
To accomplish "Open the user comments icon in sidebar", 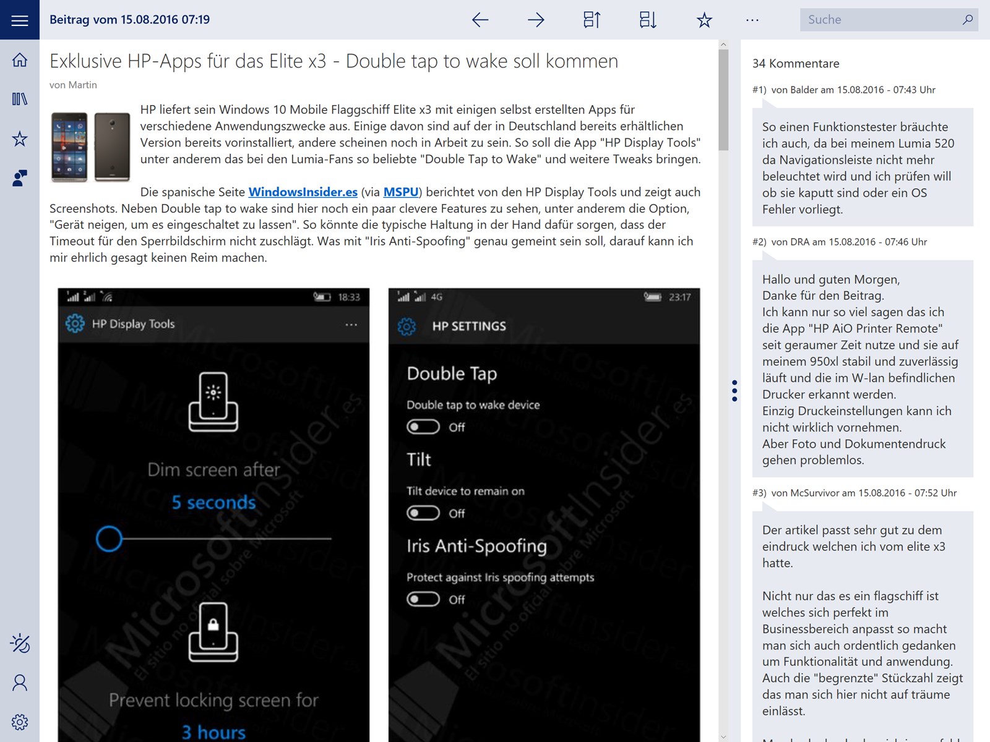I will coord(20,178).
